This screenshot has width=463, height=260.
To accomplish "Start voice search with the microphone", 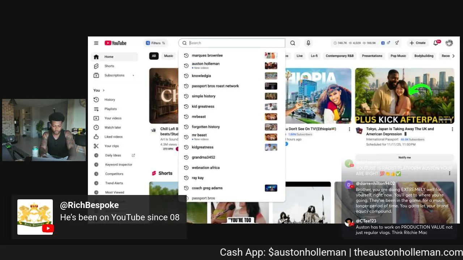I will coord(308,43).
